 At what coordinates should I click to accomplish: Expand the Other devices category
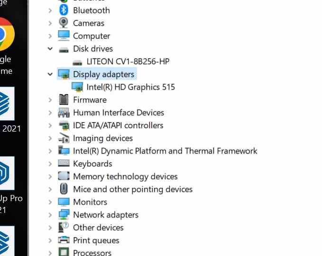click(50, 228)
